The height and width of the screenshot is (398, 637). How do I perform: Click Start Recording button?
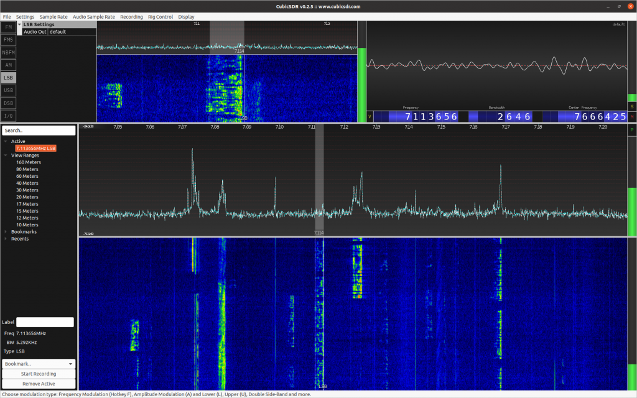point(39,374)
